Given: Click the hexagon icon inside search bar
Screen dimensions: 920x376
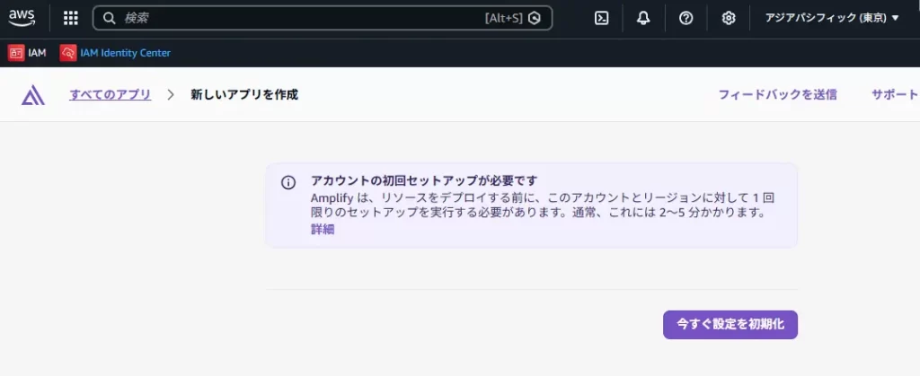Looking at the screenshot, I should click(535, 18).
